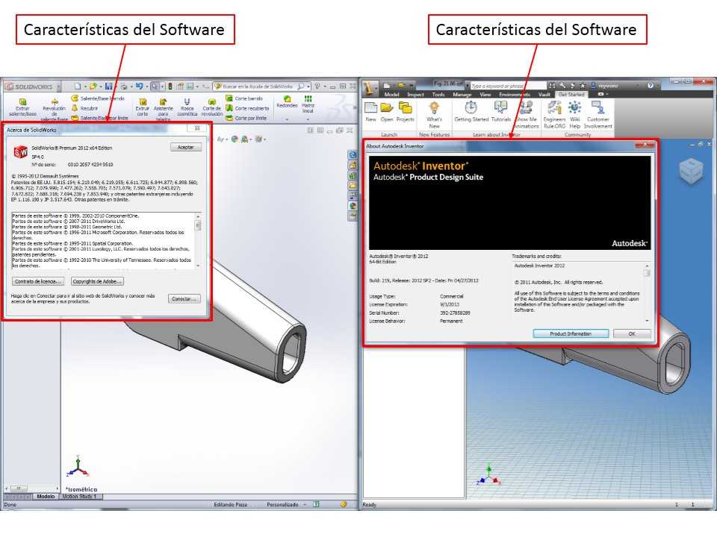The height and width of the screenshot is (537, 717).
Task: Switch to Motion Study 1 tab
Action: point(80,497)
